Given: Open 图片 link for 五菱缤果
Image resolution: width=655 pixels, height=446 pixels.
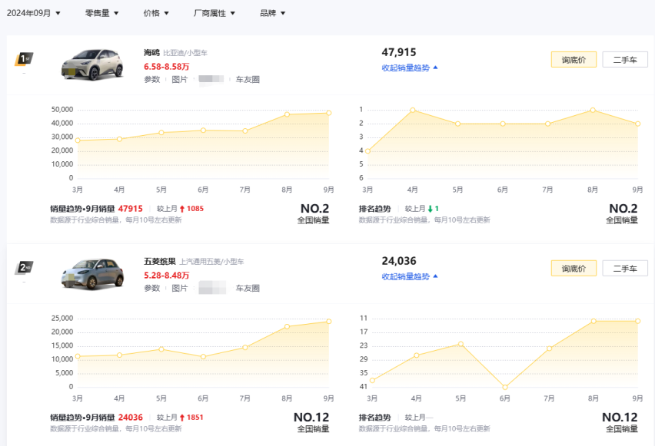Looking at the screenshot, I should pos(180,289).
